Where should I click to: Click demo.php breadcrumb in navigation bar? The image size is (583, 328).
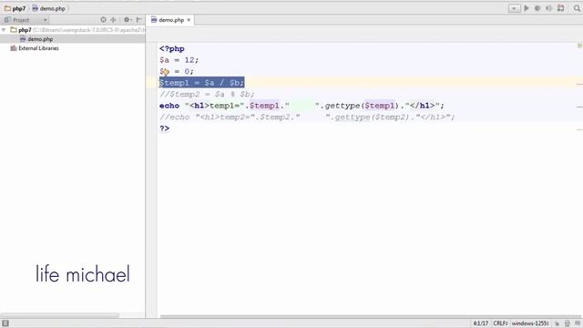click(x=49, y=8)
